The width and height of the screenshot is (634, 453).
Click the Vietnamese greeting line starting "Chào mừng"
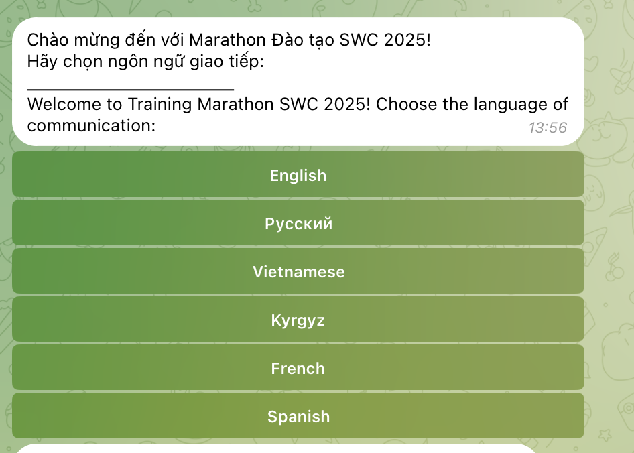pos(228,40)
